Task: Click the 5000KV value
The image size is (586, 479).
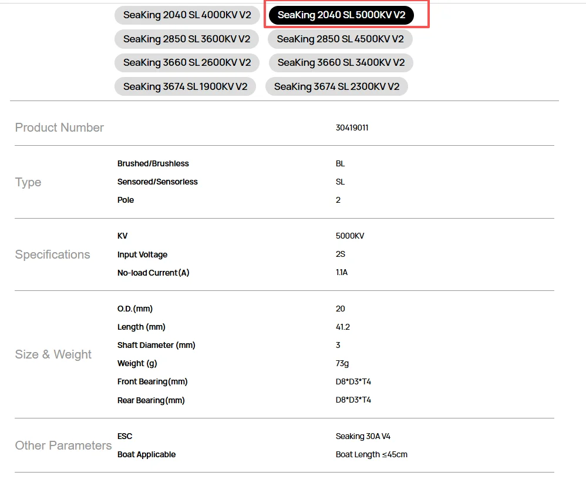Action: point(350,236)
